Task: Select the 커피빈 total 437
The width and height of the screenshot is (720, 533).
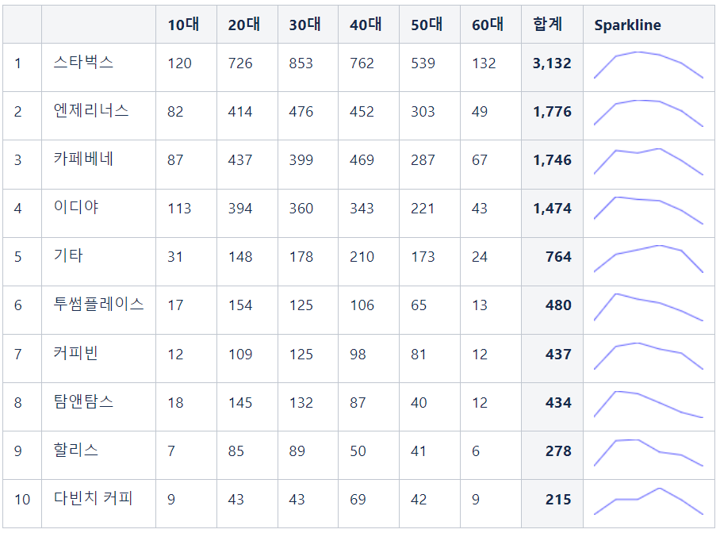Action: tap(558, 355)
